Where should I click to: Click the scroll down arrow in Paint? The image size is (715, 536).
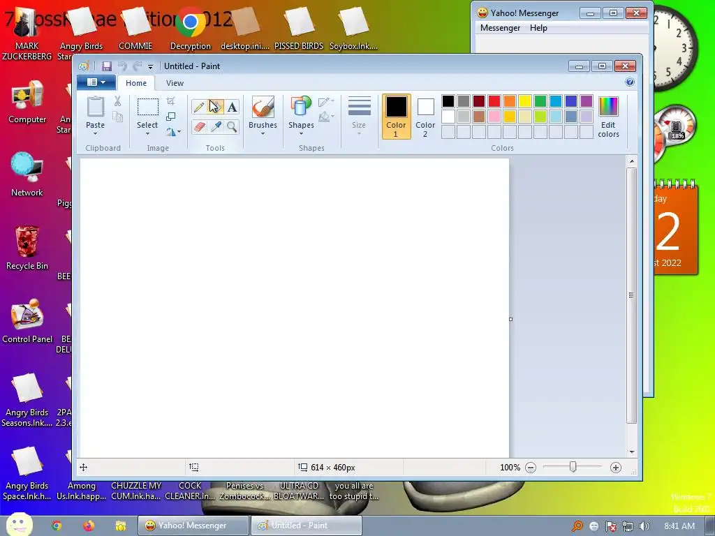coord(631,452)
